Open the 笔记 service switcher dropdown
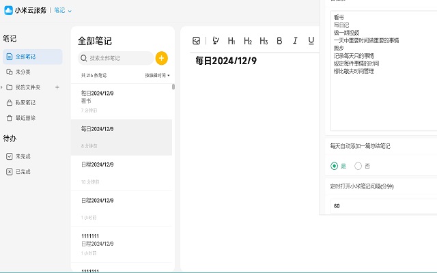Viewport: 437px width, 273px height. (x=63, y=11)
